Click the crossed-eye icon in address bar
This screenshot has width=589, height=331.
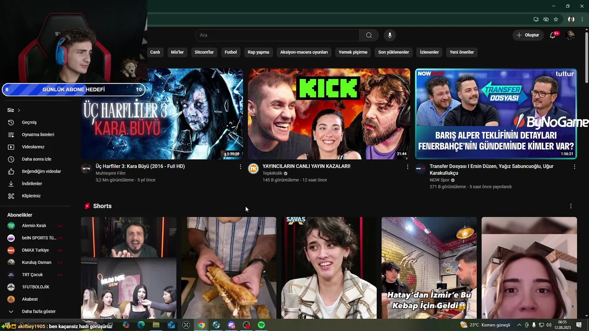click(546, 19)
